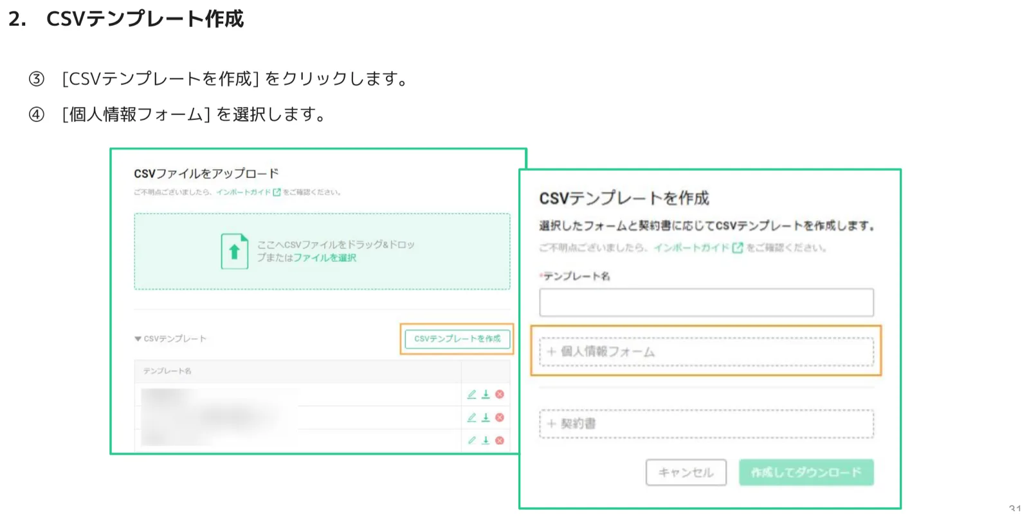Image resolution: width=1029 pixels, height=520 pixels.
Task: Click edit pencil icon in third template row
Action: pos(471,440)
